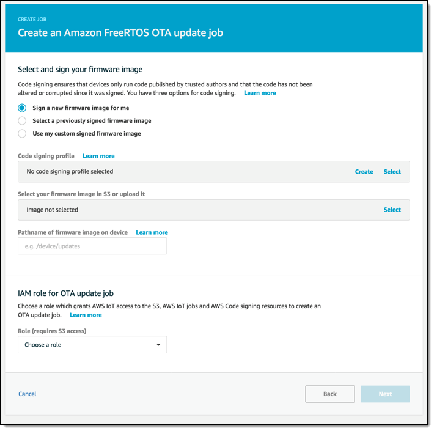Viewport: 434px width, 431px height.
Task: Focus the firmware image pathname input field
Action: click(x=92, y=246)
